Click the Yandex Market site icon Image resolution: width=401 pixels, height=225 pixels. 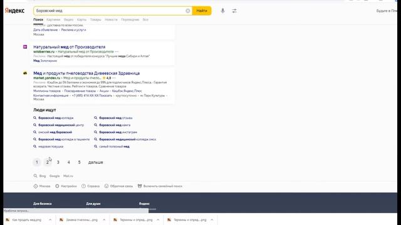coord(25,73)
